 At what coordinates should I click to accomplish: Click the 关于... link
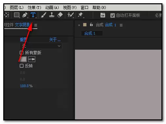coord(55,39)
